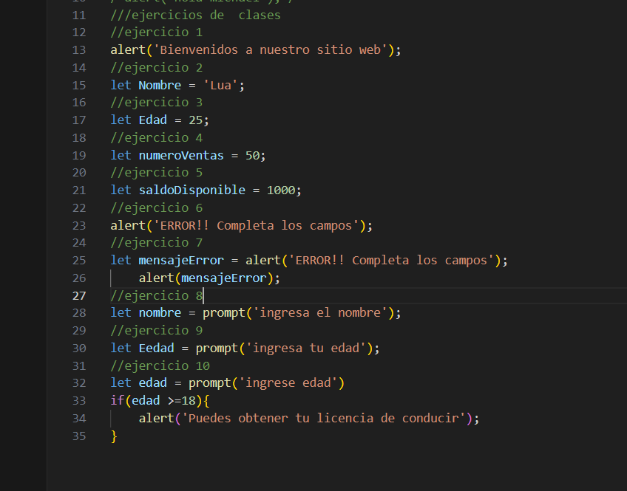Screen dimensions: 627x491
Task: Place cursor on the let keyword, line 21
Action: coord(121,190)
